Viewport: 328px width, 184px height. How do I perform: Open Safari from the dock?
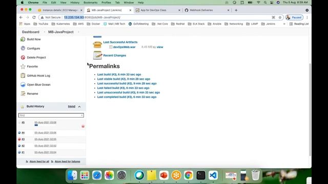[97, 175]
